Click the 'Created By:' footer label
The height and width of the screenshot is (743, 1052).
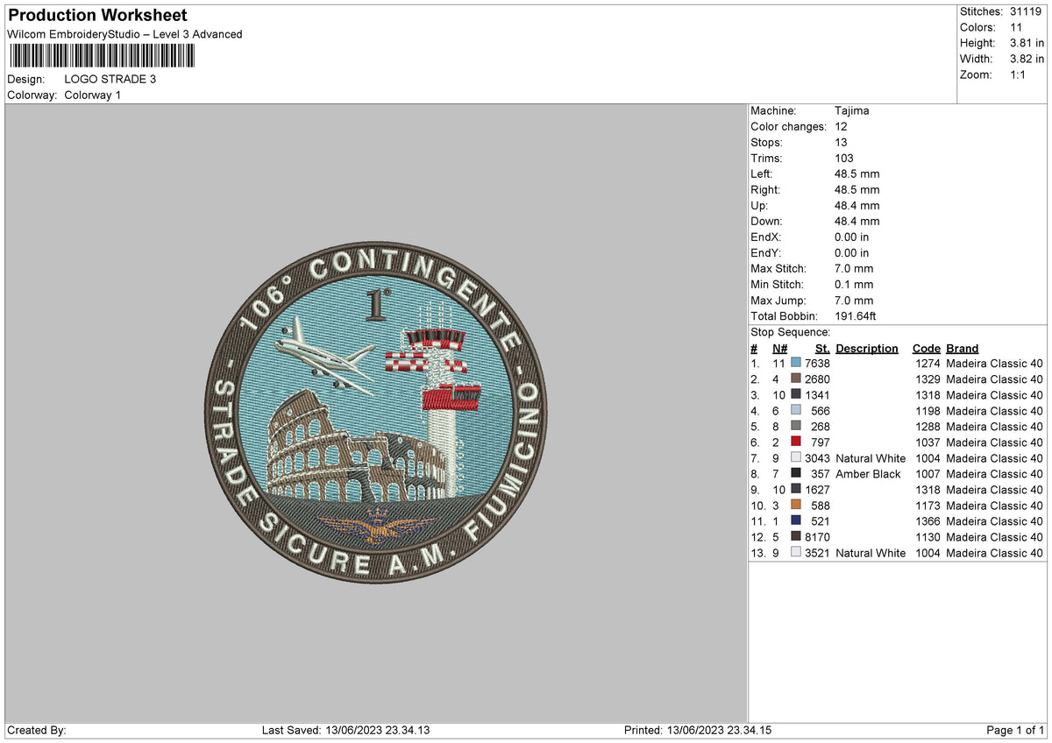[37, 730]
